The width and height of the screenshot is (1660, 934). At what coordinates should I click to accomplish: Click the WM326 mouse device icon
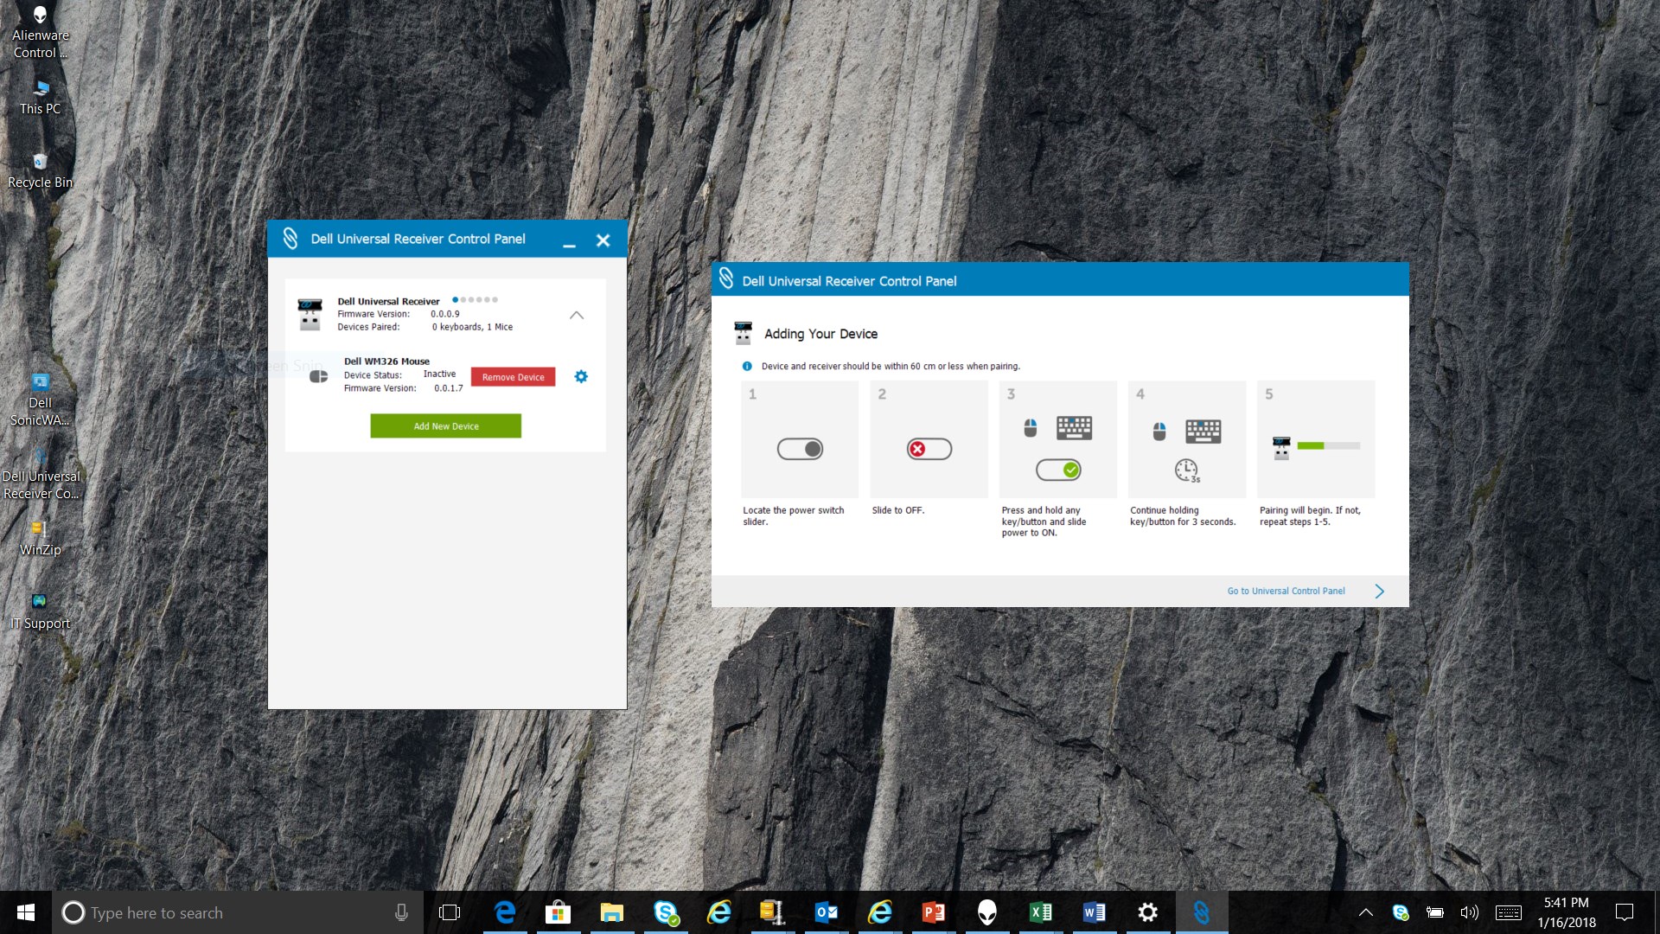point(318,376)
